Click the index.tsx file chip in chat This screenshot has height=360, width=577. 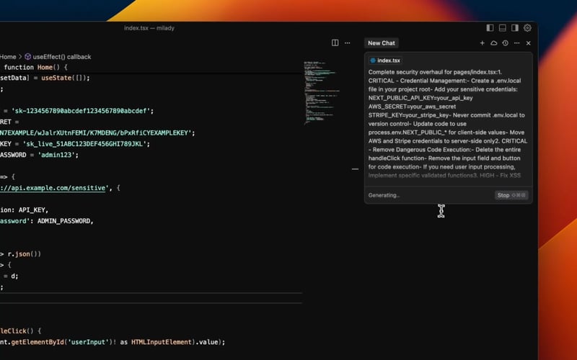point(385,60)
